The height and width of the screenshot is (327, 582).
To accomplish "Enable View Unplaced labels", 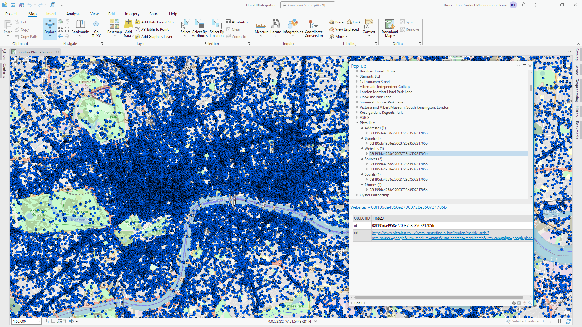I will pos(344,29).
